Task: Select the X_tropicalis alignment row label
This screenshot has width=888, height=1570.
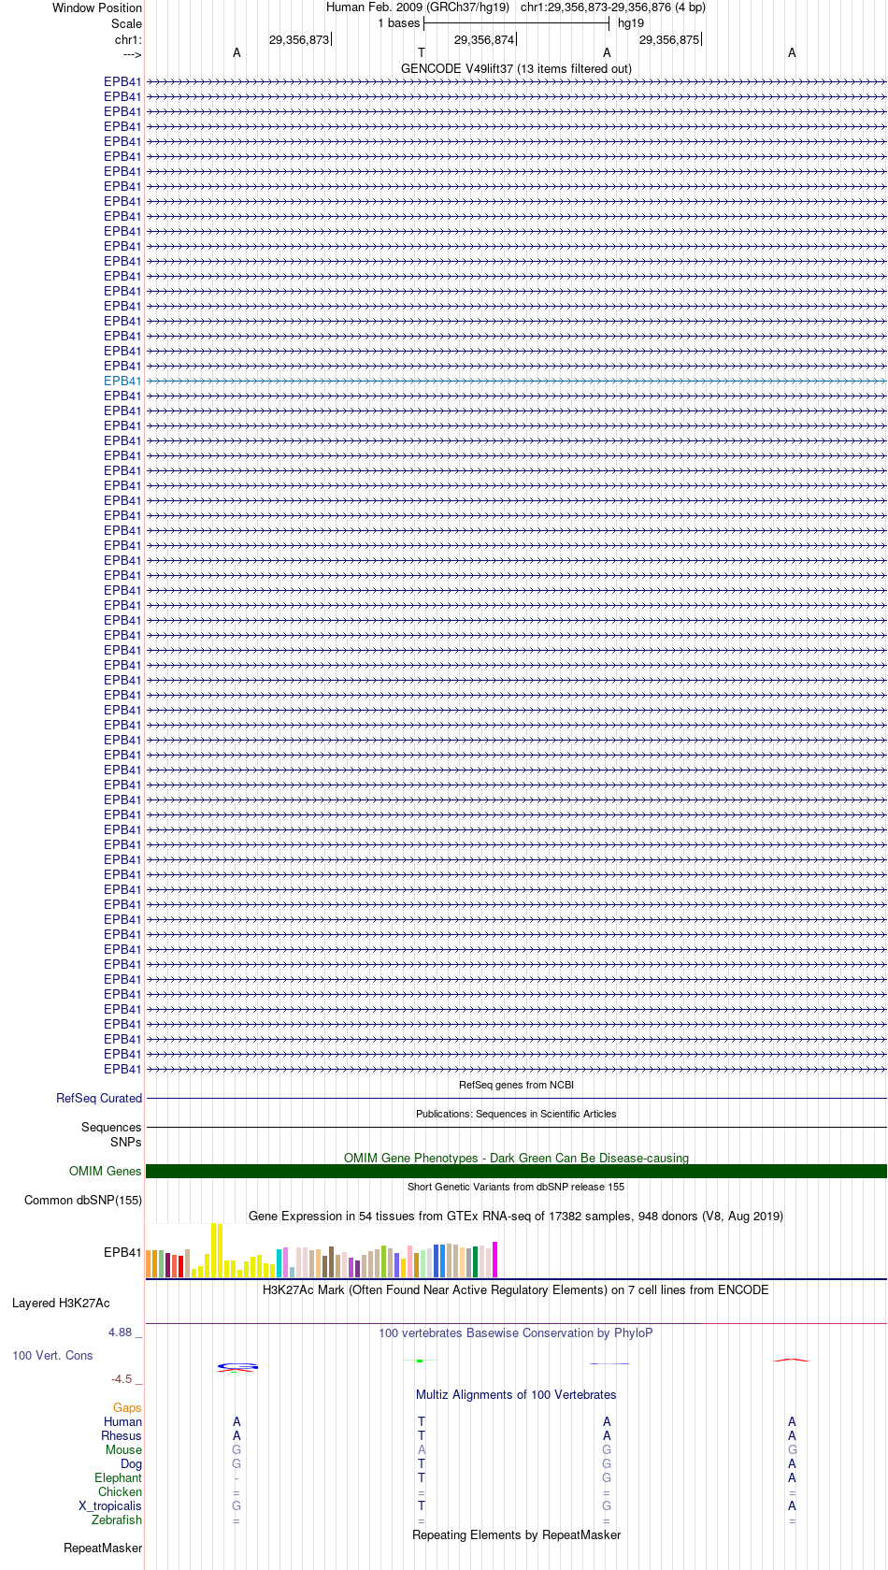Action: (x=110, y=1505)
